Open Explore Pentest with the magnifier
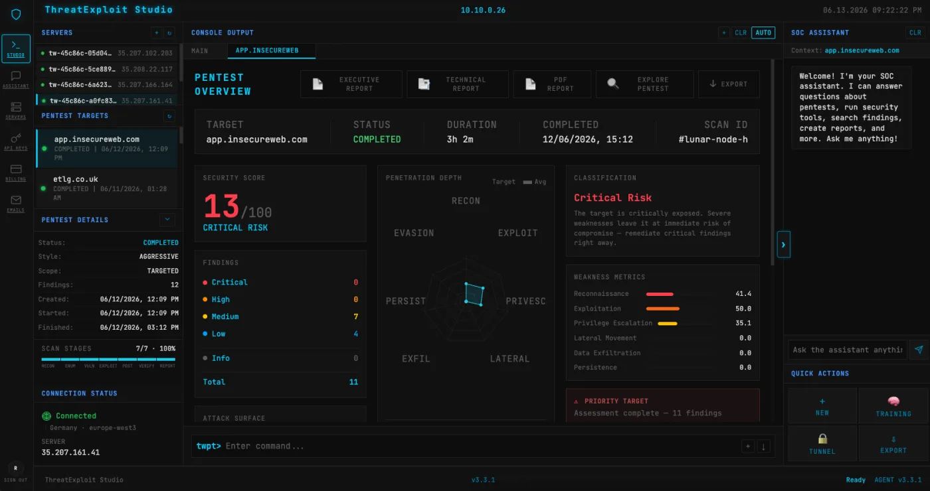930x491 pixels. [644, 84]
